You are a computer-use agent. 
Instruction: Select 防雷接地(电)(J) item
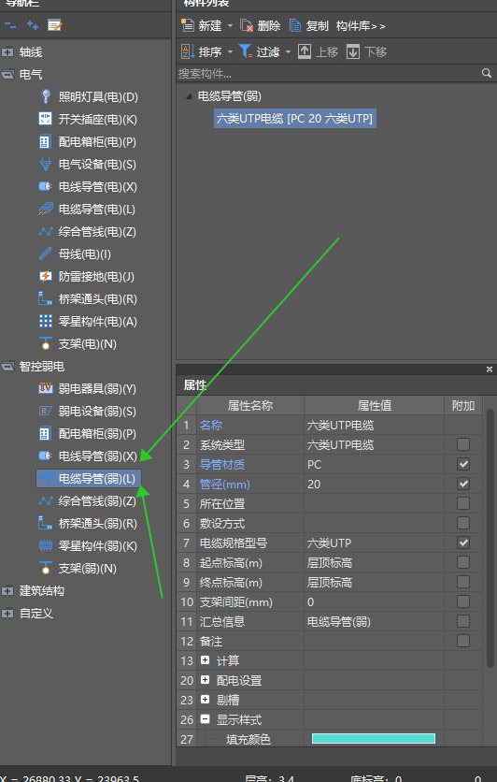[x=87, y=276]
